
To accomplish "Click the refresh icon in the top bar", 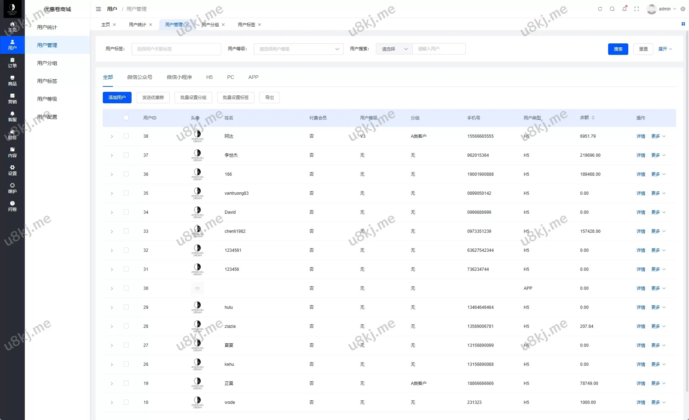I will click(600, 9).
